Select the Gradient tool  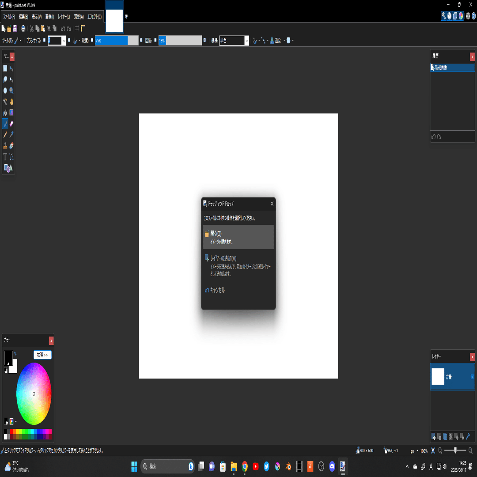11,113
